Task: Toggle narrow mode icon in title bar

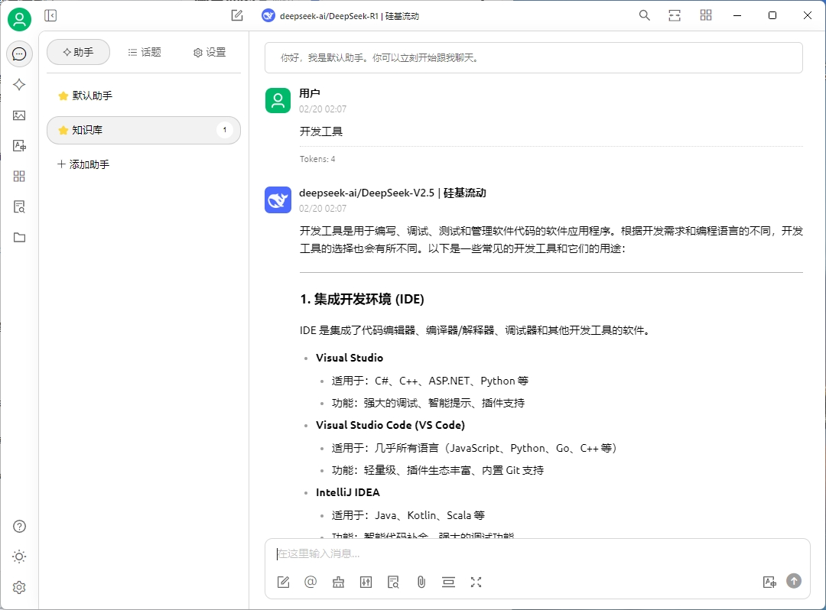Action: (x=675, y=15)
